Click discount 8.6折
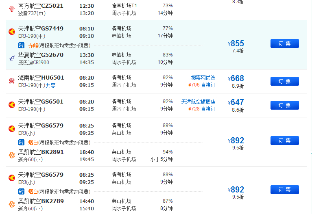This screenshot has height=214, width=312. coord(238,110)
